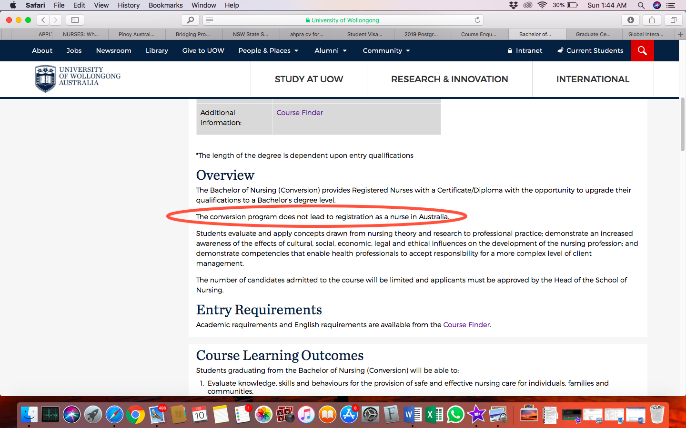Image resolution: width=686 pixels, height=428 pixels.
Task: Go back with the back arrow button
Action: click(43, 20)
